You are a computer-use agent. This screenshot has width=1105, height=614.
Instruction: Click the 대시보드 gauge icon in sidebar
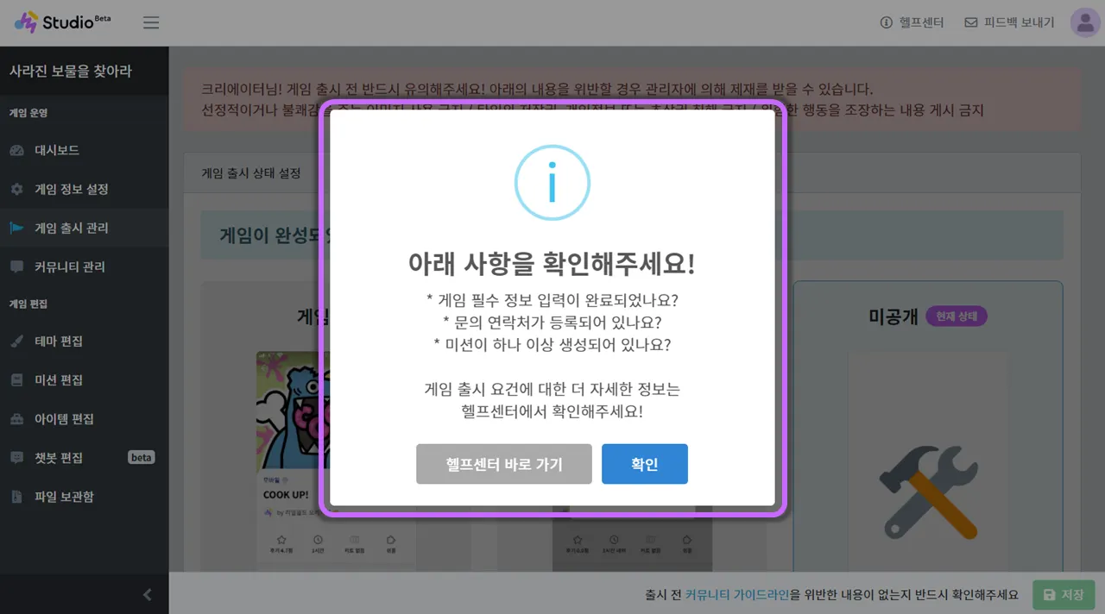16,150
